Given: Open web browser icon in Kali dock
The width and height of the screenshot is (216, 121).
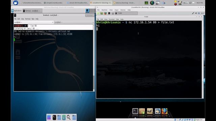Looking at the screenshot, I should point(64,117).
